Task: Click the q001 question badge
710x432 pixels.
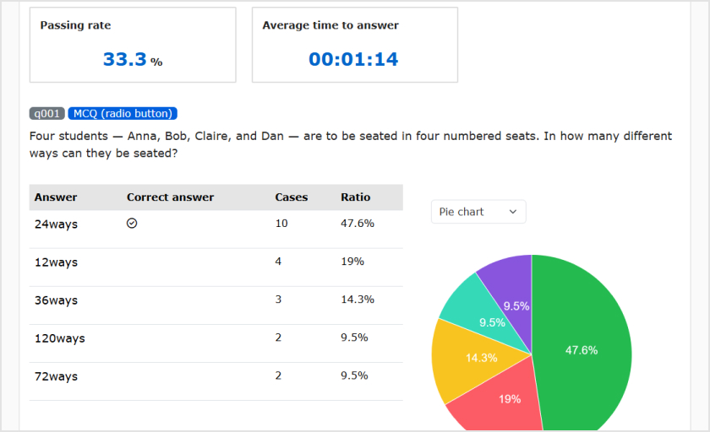Action: [x=46, y=114]
